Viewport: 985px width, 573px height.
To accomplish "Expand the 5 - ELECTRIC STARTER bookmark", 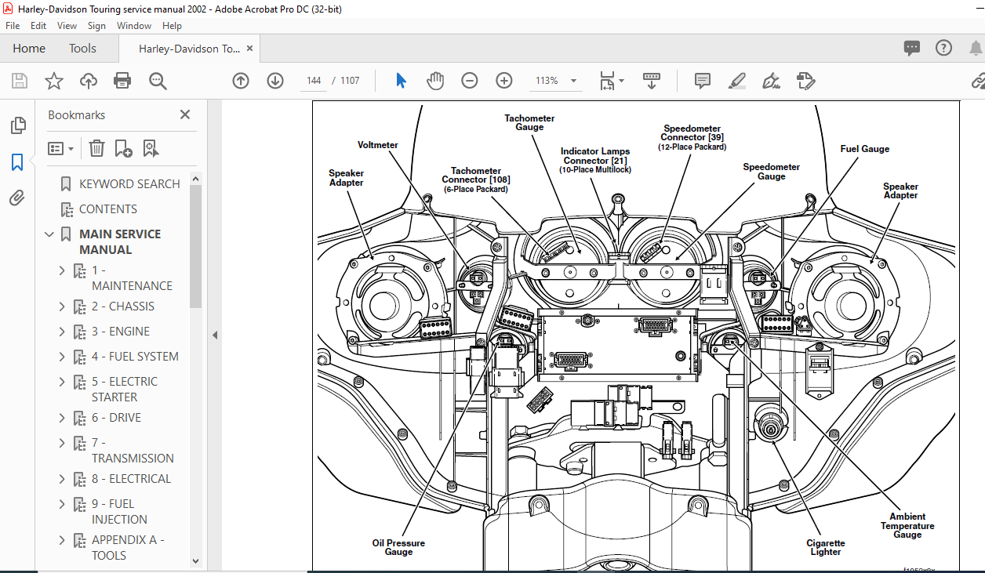I will 62,382.
